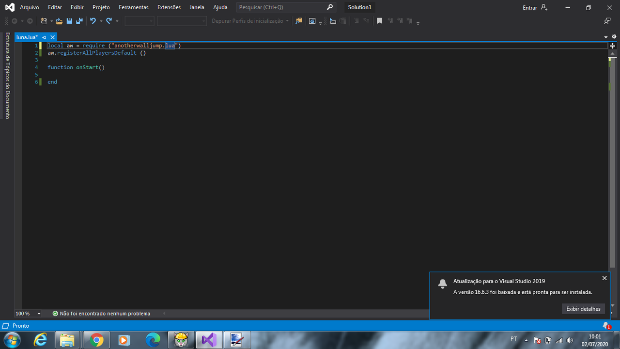This screenshot has width=620, height=349.
Task: Open the Janela menu
Action: (197, 7)
